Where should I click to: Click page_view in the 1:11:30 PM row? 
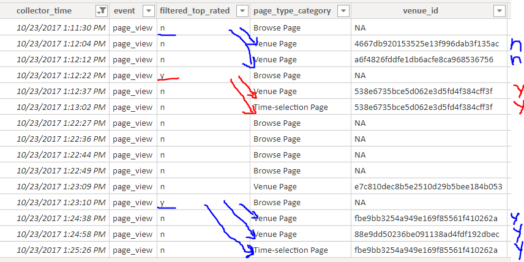(132, 28)
